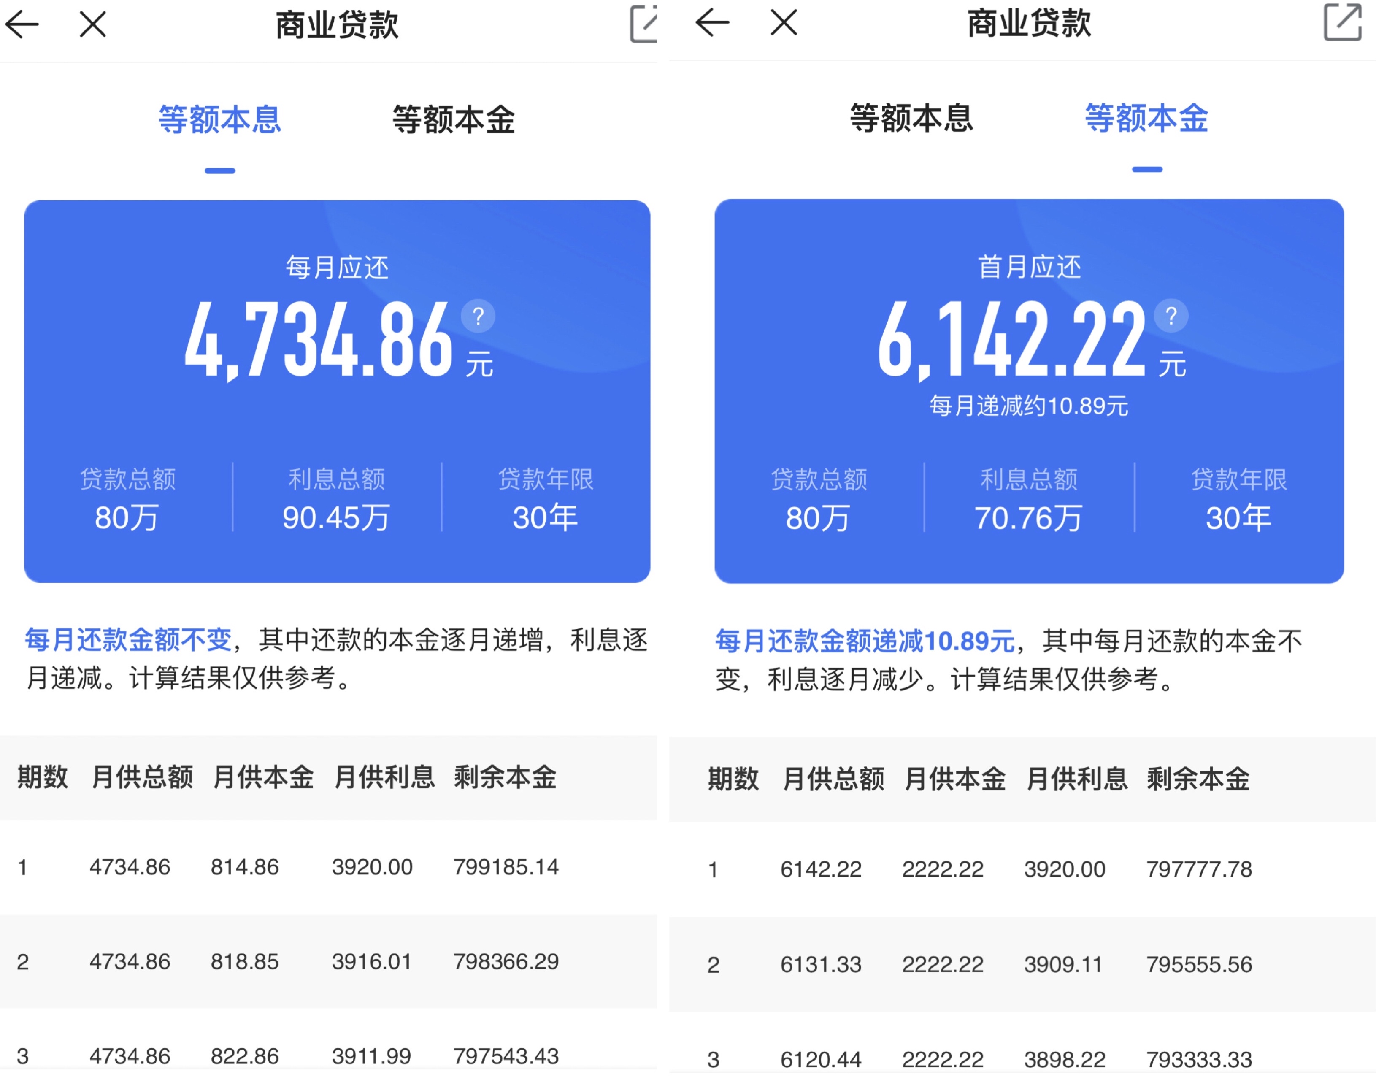Tap the X close icon in left screen
The height and width of the screenshot is (1077, 1376).
(93, 25)
